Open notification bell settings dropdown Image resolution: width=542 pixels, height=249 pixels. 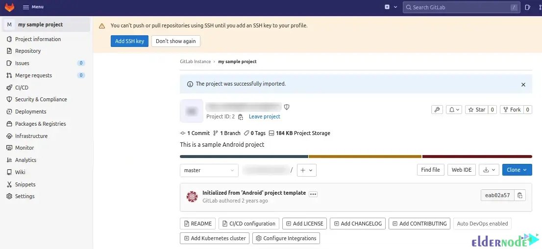[454, 110]
